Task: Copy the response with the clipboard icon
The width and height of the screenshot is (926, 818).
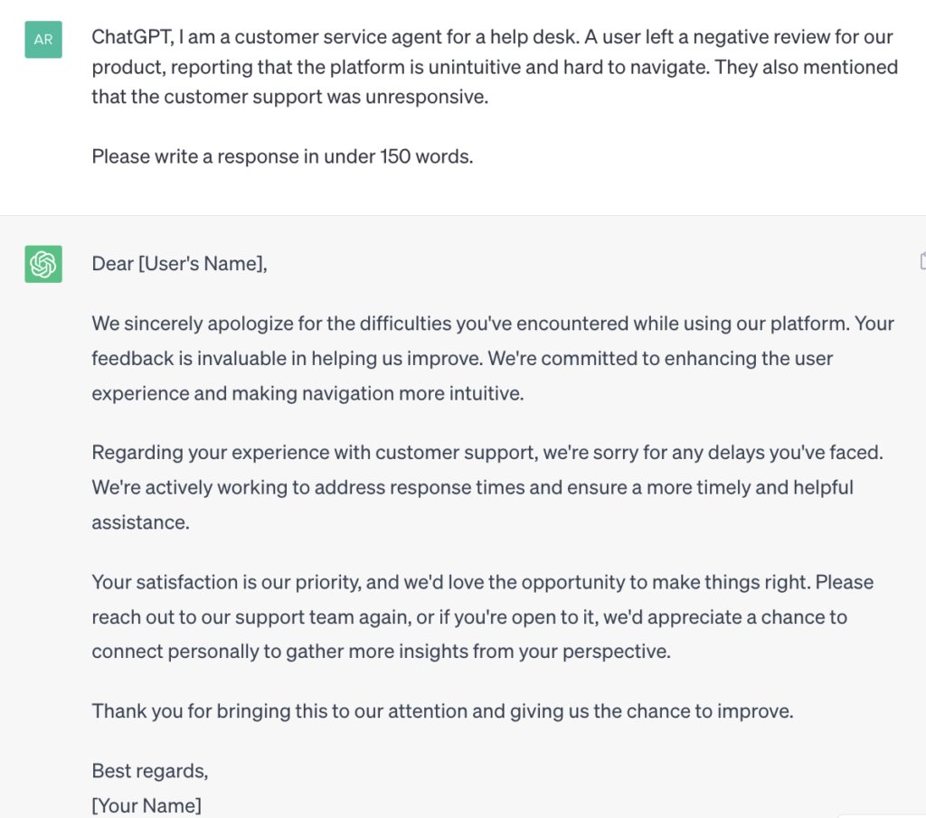Action: point(922,260)
